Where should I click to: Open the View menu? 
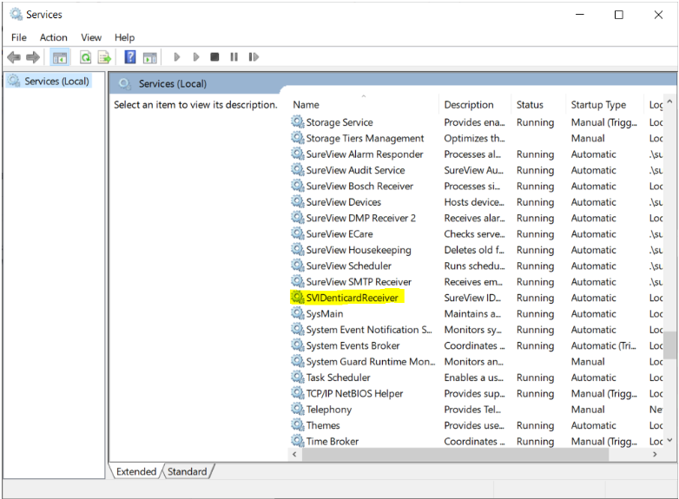(91, 37)
